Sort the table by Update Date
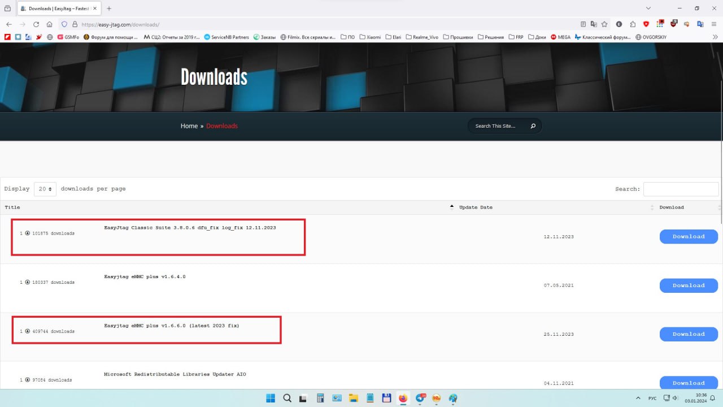723x407 pixels. click(x=555, y=207)
